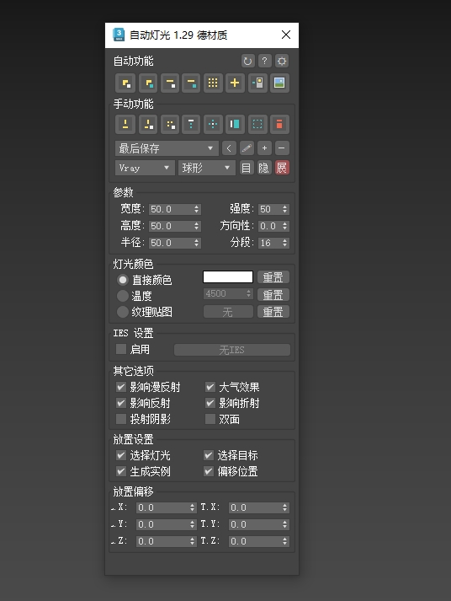451x601 pixels.
Task: Click the pencil edit icon beside preset dropdown
Action: [x=247, y=148]
